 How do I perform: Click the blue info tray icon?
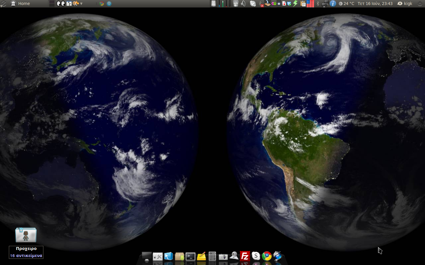pyautogui.click(x=333, y=4)
